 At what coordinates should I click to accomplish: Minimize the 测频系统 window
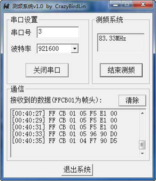[115, 5]
